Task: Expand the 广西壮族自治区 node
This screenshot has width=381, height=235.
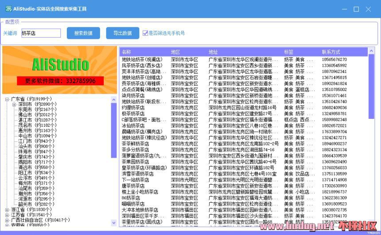Action: pyautogui.click(x=7, y=220)
